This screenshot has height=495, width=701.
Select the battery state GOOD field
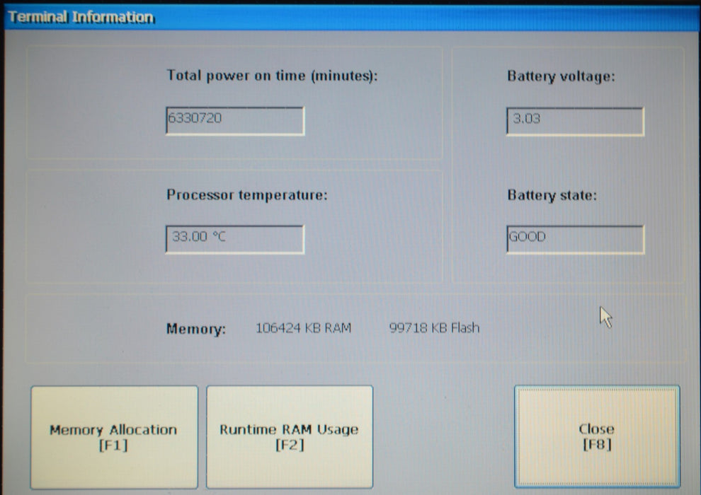tap(575, 239)
